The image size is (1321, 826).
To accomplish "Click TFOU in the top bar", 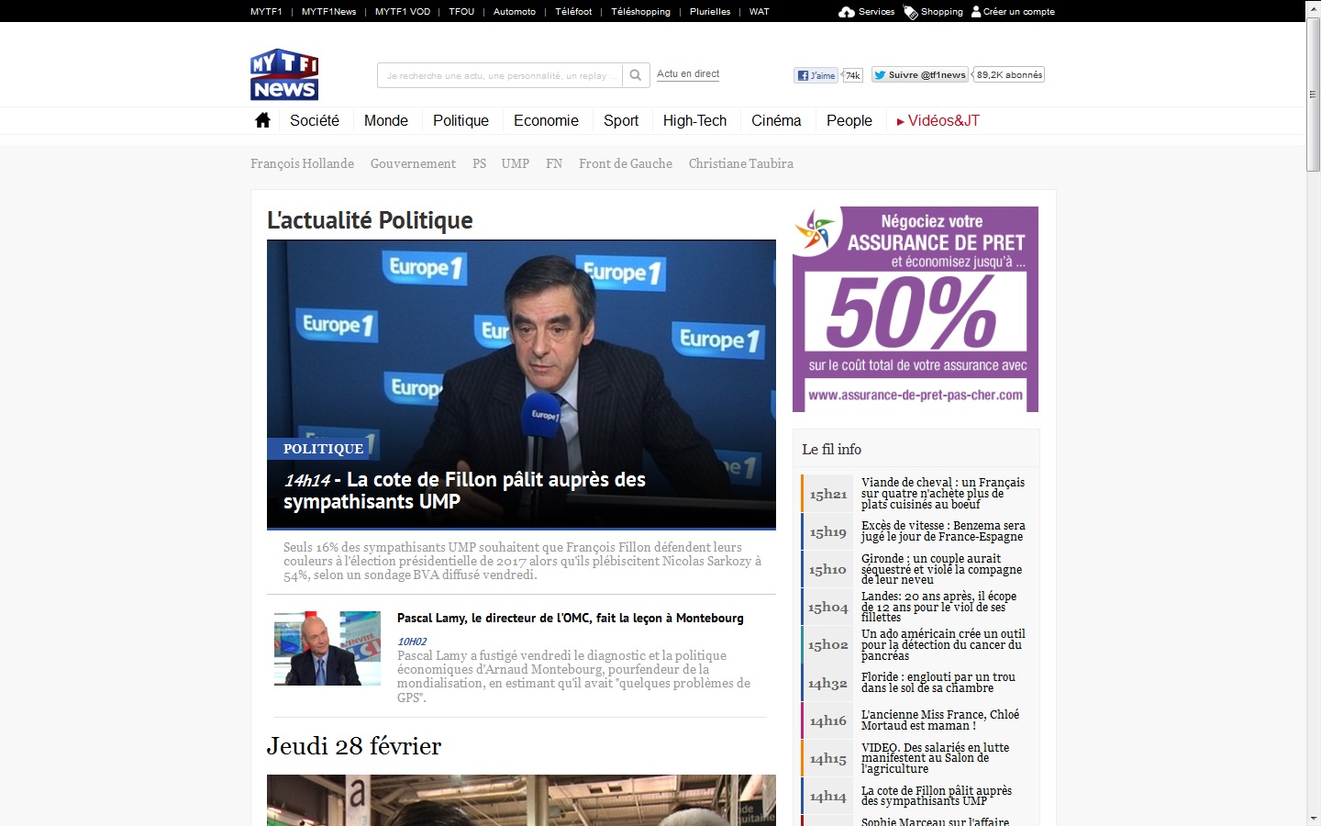I will coord(461,12).
